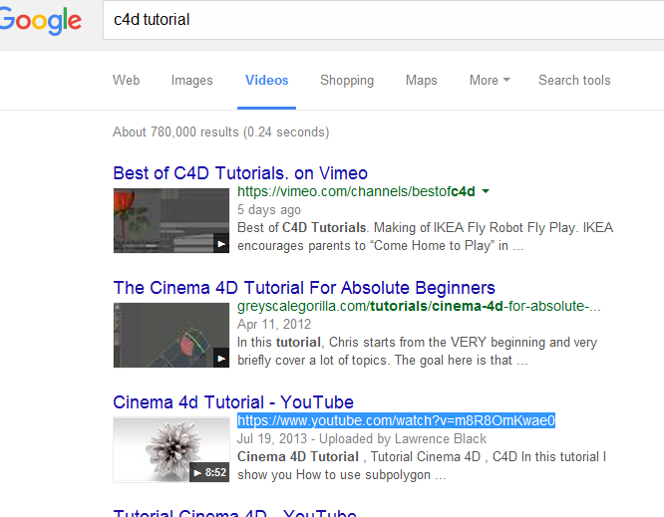Click the Apr 11, 2012 date text

tap(274, 324)
